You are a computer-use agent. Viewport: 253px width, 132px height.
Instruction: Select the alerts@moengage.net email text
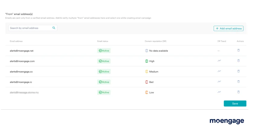[x=22, y=51]
